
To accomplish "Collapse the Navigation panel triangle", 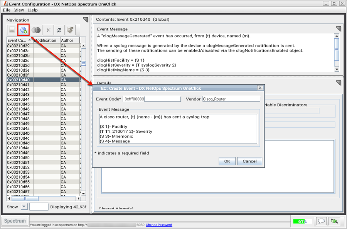I will pos(86,19).
